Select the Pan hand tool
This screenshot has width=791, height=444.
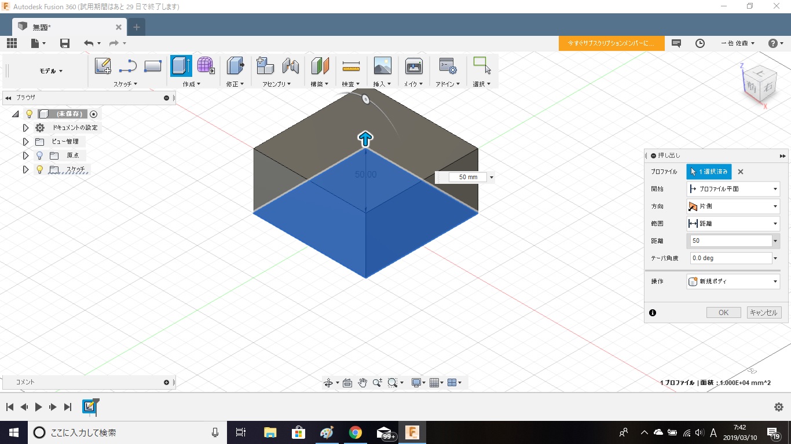362,383
